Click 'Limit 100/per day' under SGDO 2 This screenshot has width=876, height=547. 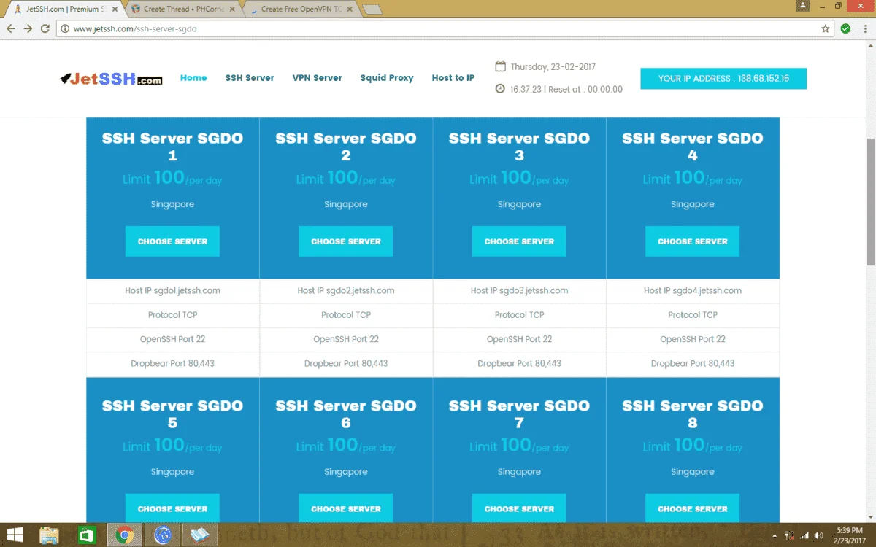tap(346, 178)
